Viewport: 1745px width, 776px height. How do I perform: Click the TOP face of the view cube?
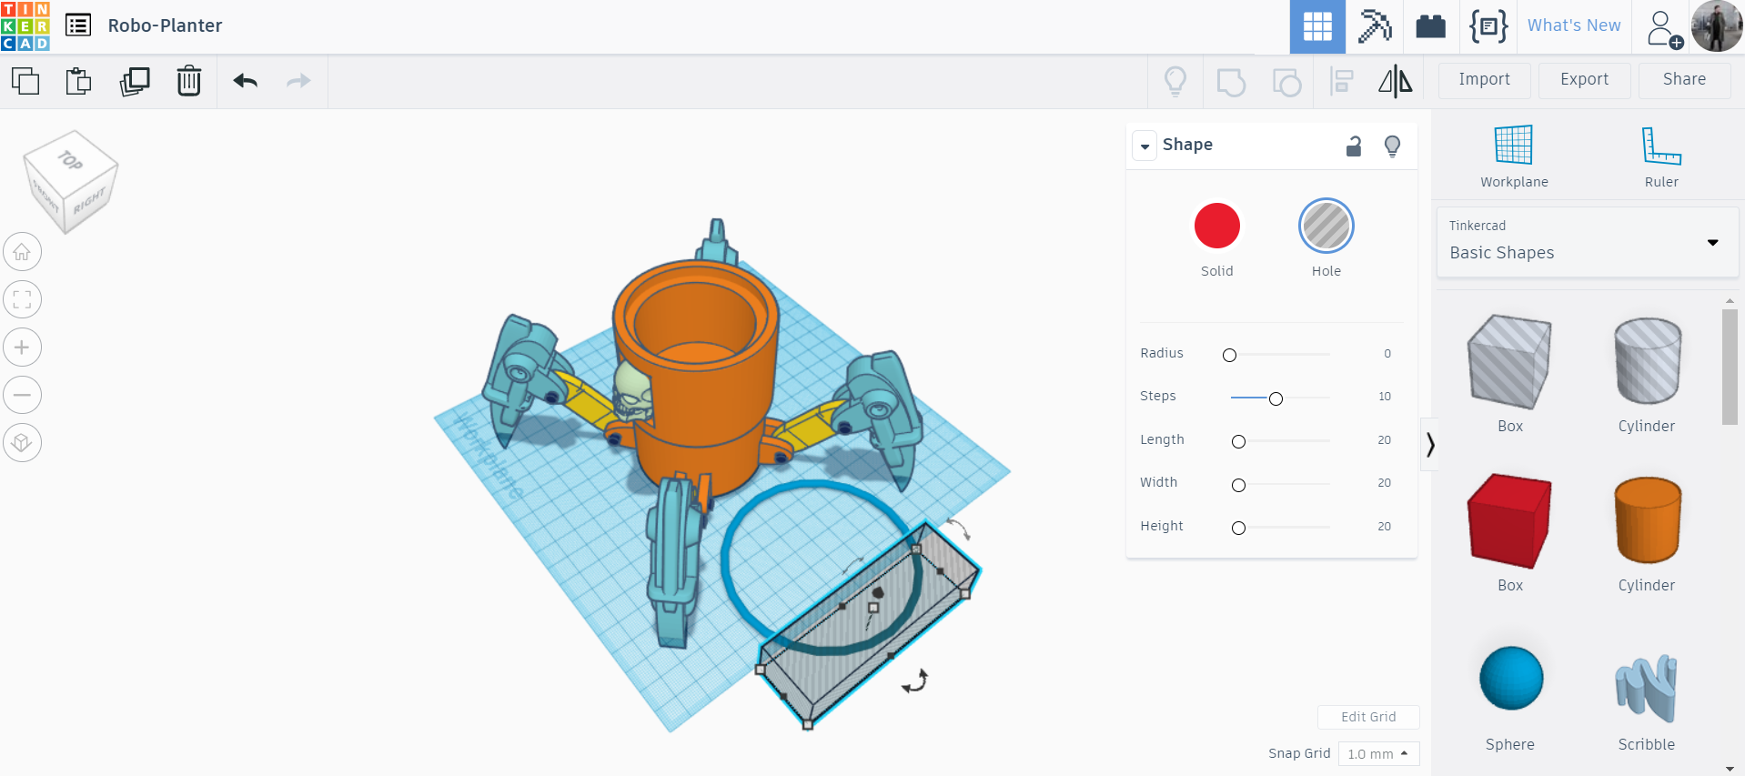point(71,160)
